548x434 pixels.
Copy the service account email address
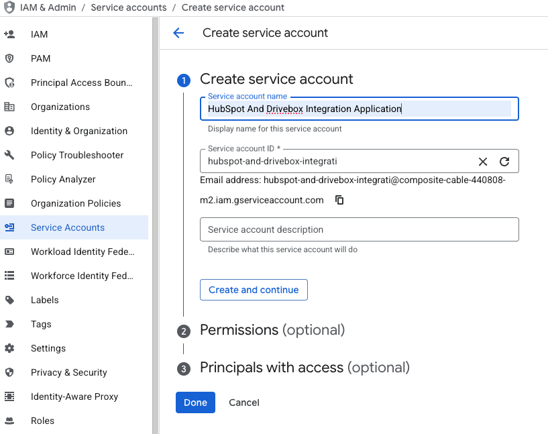[339, 200]
